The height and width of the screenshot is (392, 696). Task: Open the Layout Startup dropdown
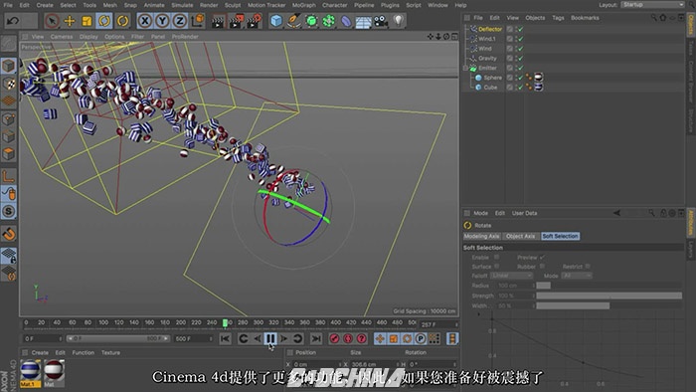coord(652,4)
